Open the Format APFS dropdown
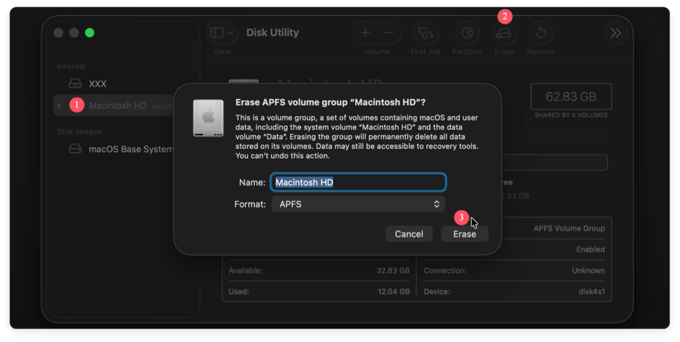Viewport: 680px width, 342px height. pos(358,204)
